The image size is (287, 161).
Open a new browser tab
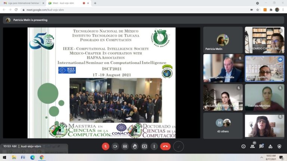click(95, 3)
